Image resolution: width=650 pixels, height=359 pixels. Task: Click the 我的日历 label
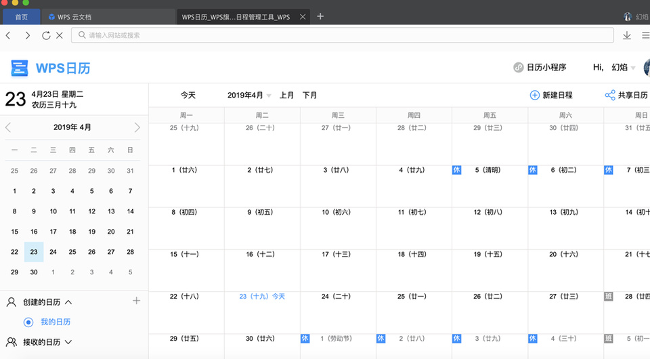point(56,322)
